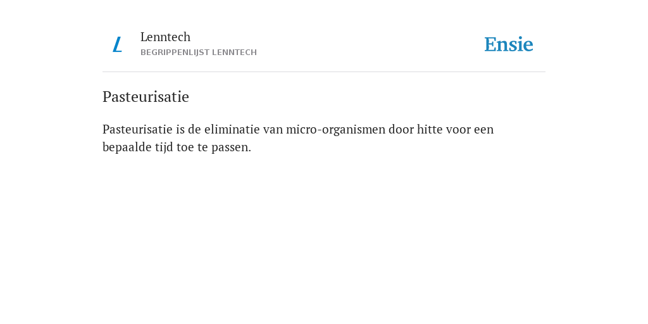Click the word BEGRIPPENLIJST in the gray subtitle
This screenshot has height=324, width=648.
(x=175, y=53)
